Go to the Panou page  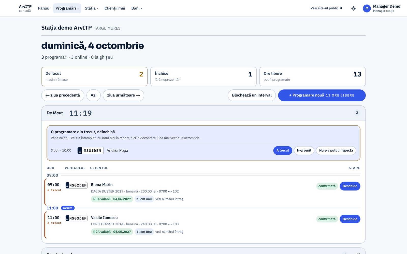pyautogui.click(x=43, y=8)
